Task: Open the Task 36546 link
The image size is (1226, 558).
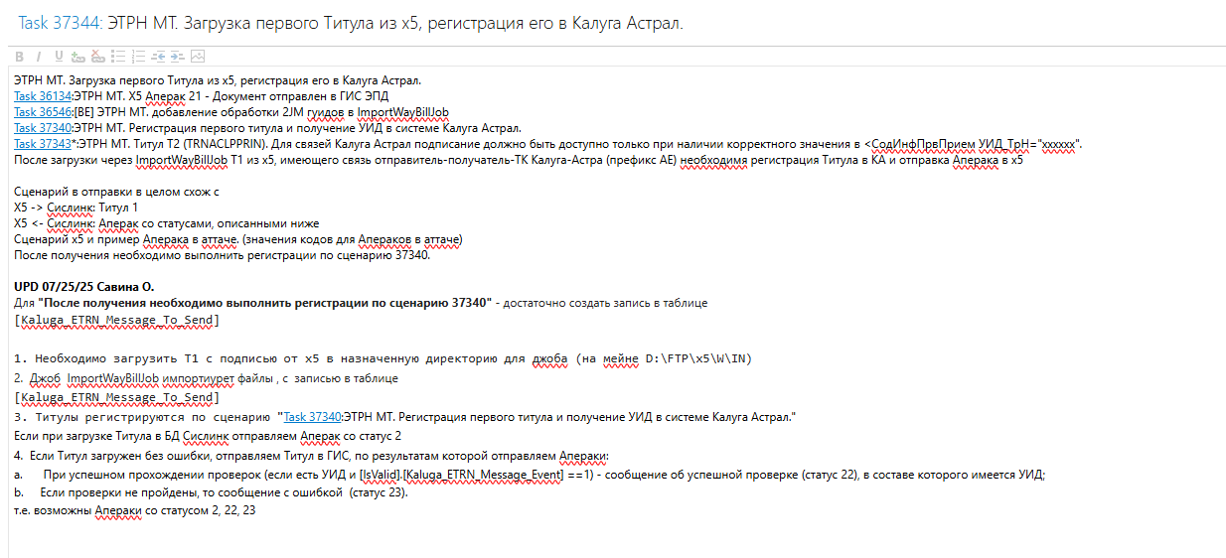Action: [43, 112]
